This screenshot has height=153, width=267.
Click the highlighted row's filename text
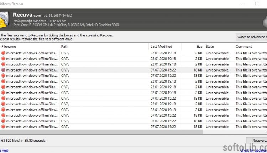point(32,70)
